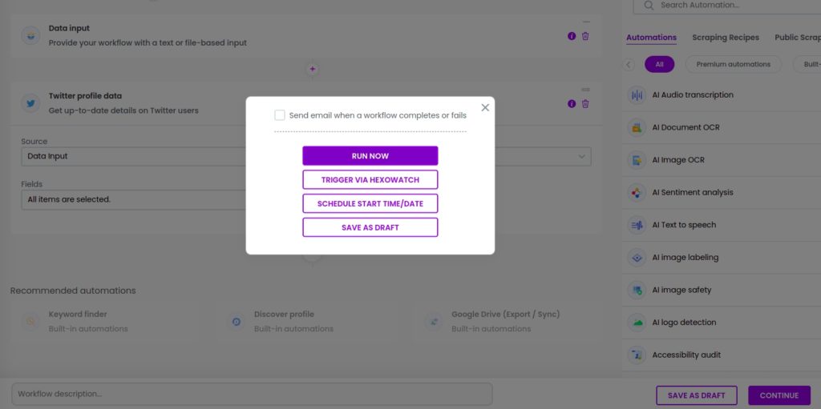This screenshot has width=821, height=409.
Task: Enable email notification on workflow completion checkbox
Action: point(280,115)
